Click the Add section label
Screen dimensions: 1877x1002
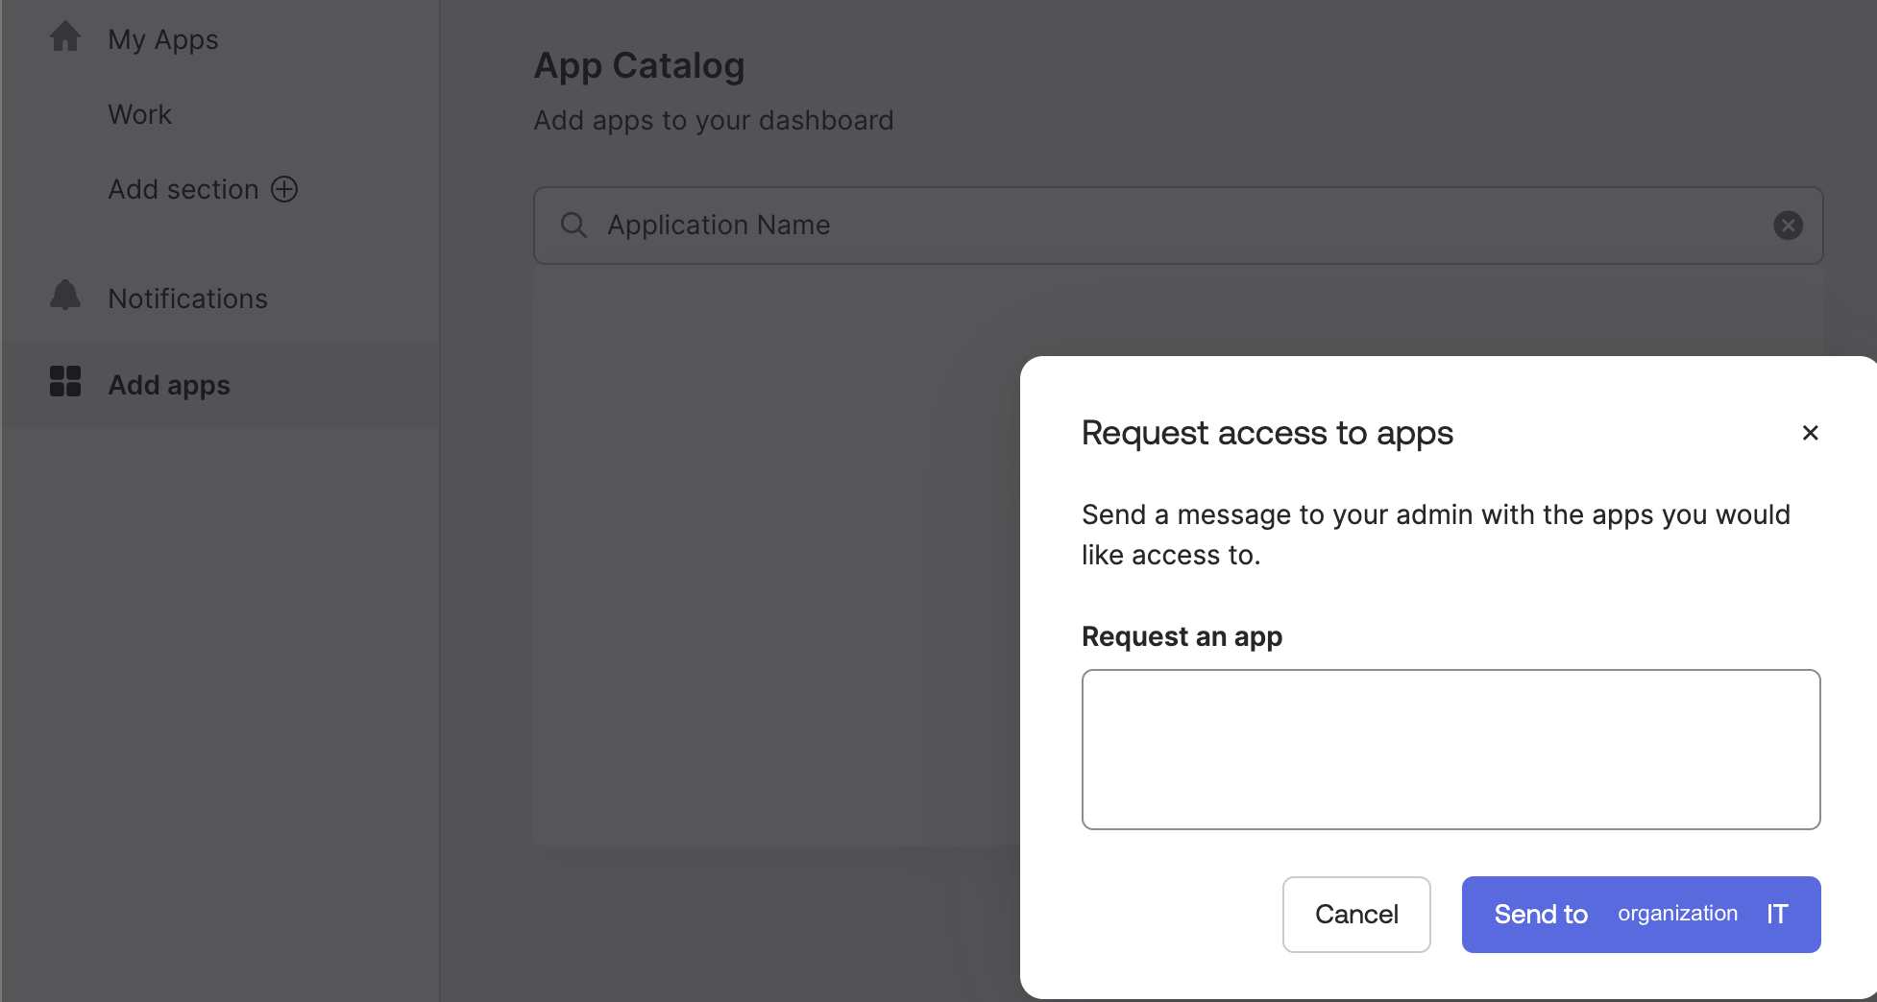[183, 189]
